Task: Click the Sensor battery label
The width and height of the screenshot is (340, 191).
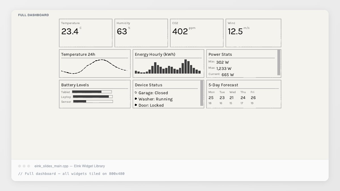Action: 66,102
